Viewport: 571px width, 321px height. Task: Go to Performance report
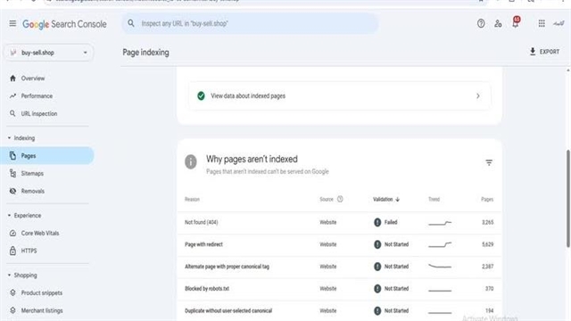point(37,96)
